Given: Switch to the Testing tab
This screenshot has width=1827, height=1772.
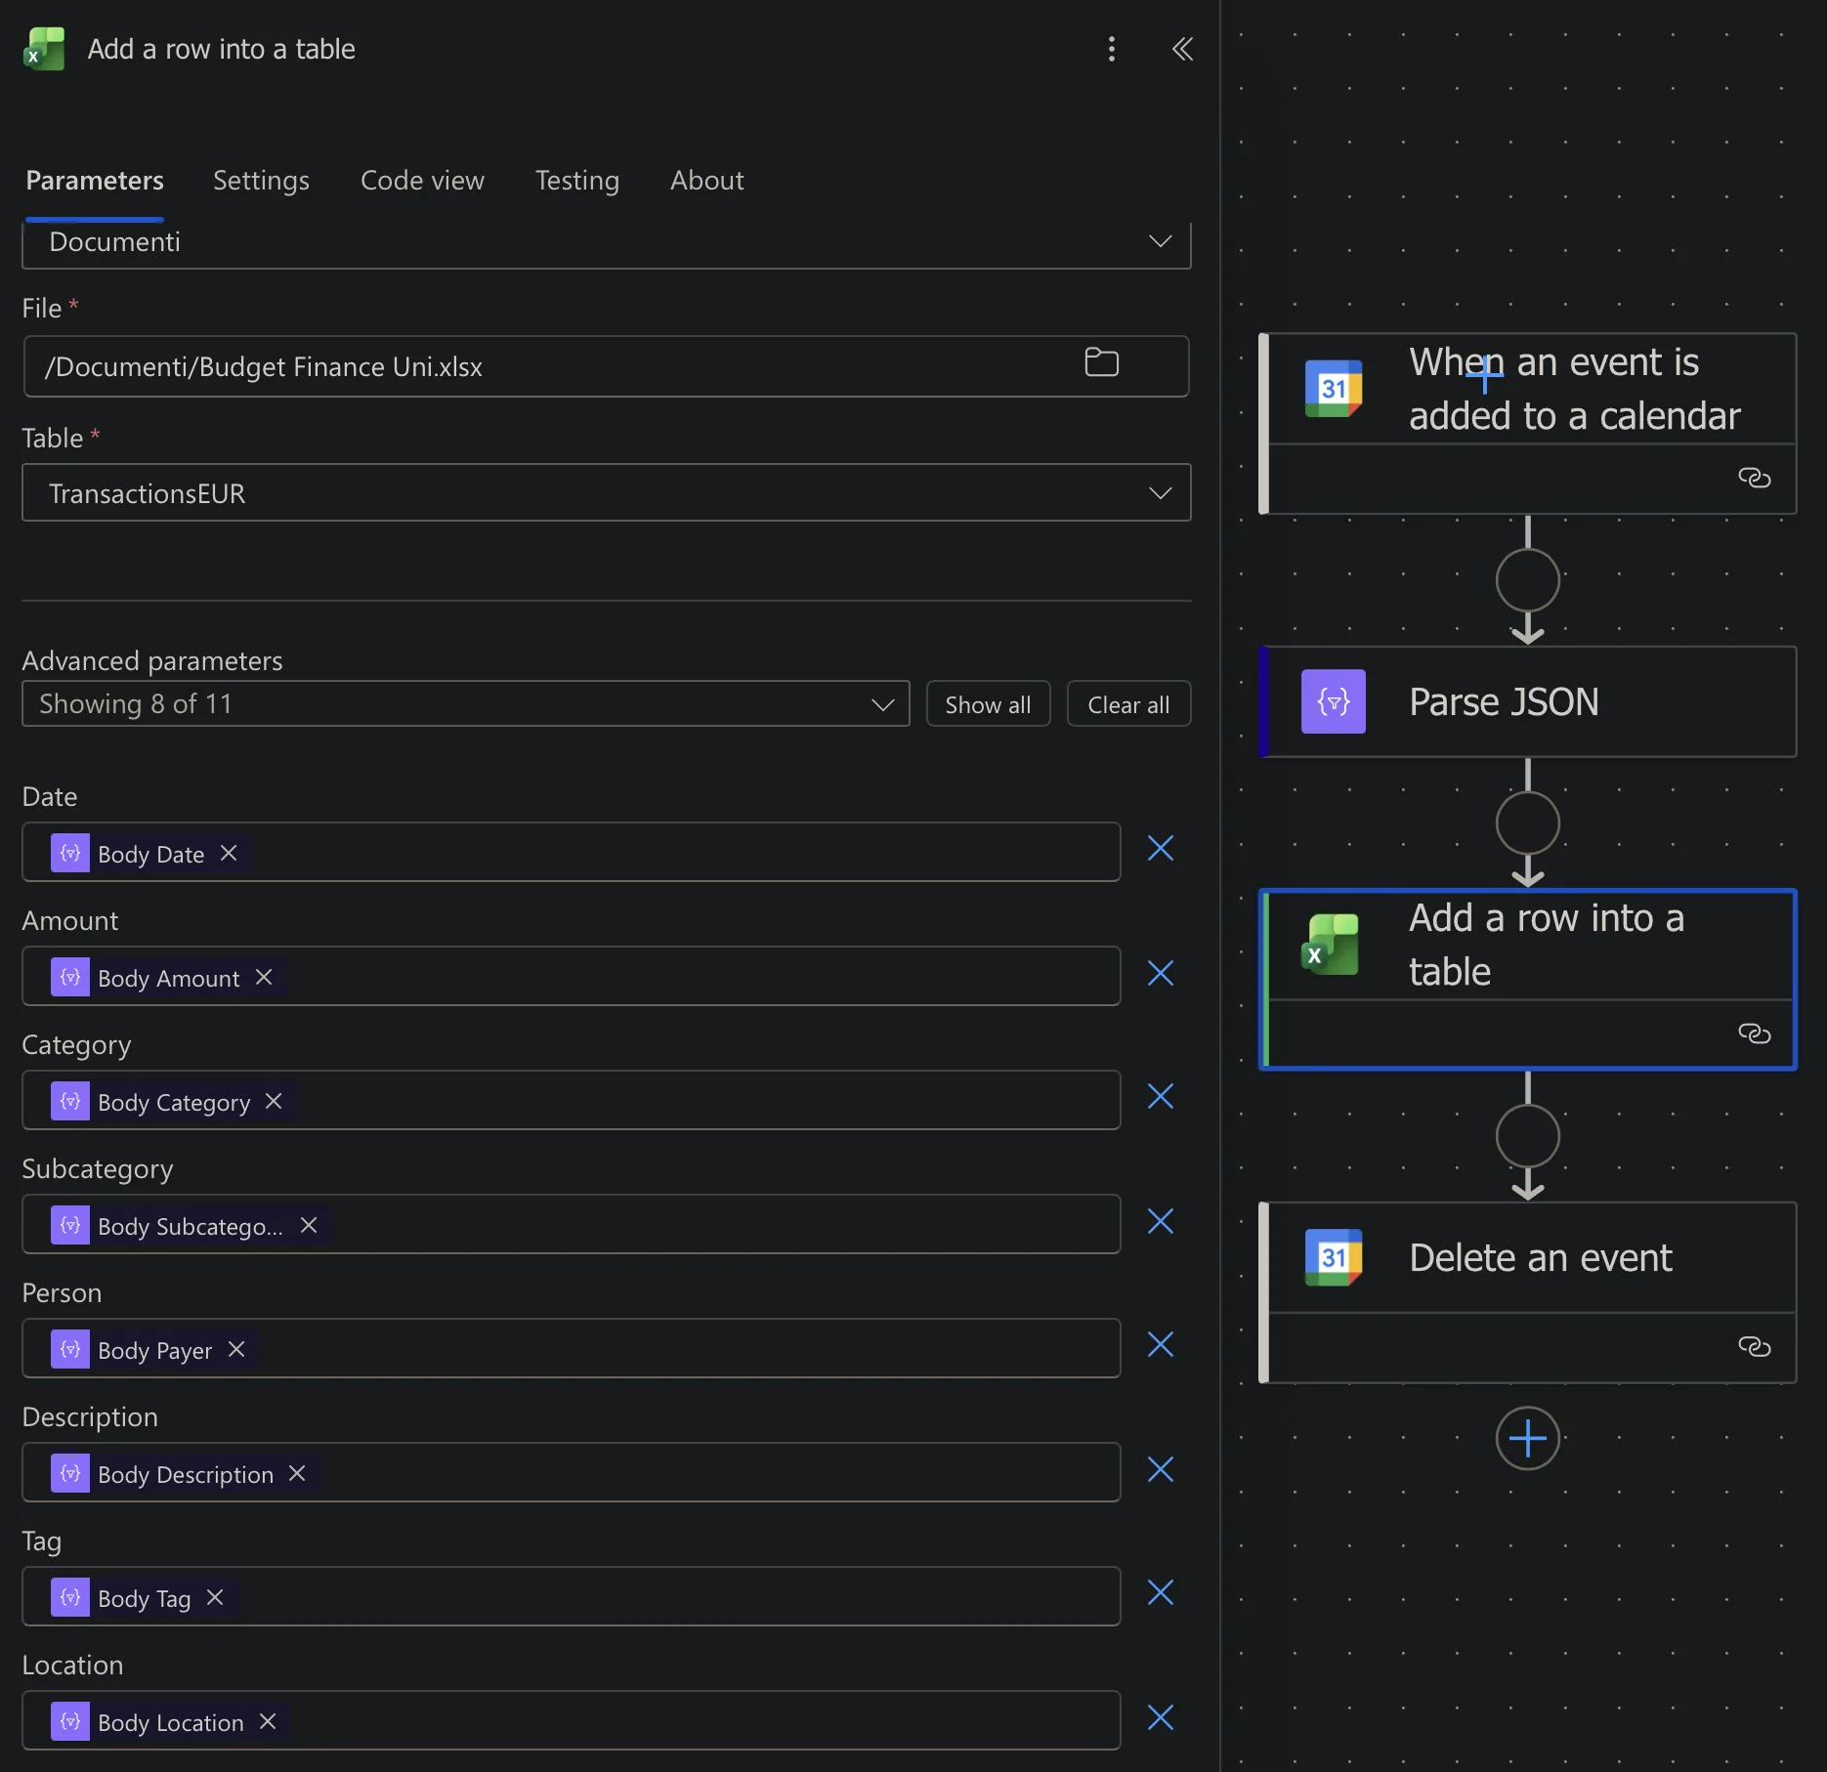Looking at the screenshot, I should (576, 181).
